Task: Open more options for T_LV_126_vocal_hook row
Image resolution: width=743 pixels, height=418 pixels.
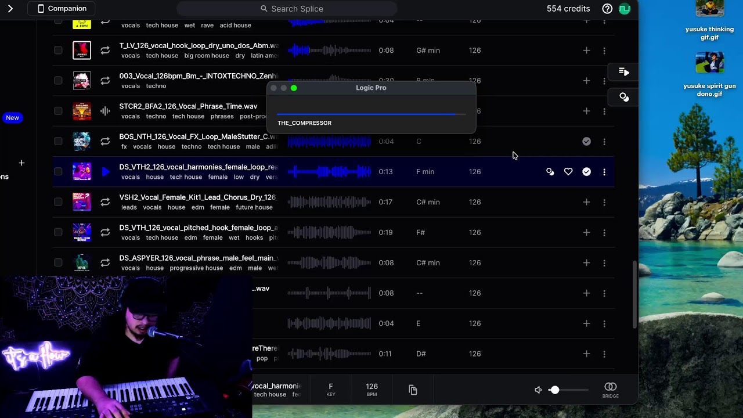Action: tap(604, 51)
